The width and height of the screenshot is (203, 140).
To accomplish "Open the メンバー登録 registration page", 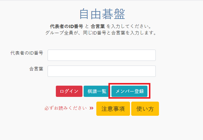I will pyautogui.click(x=129, y=91).
